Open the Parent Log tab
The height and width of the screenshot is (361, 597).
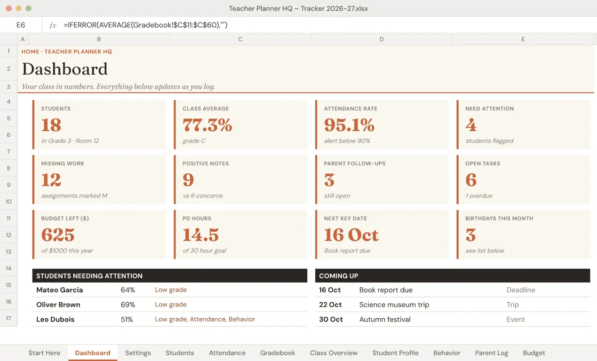point(492,353)
